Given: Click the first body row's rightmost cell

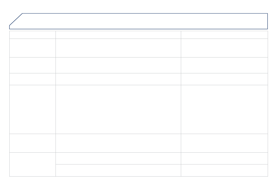Looking at the screenshot, I should [224, 48].
